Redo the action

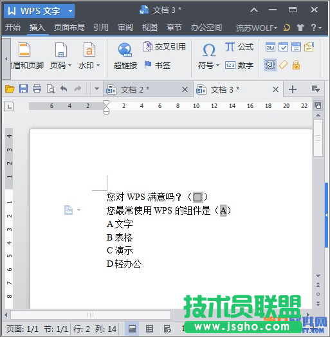pos(78,89)
